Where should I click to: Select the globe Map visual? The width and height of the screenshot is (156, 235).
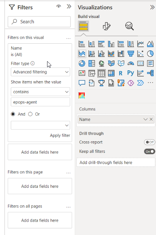(x=102, y=63)
